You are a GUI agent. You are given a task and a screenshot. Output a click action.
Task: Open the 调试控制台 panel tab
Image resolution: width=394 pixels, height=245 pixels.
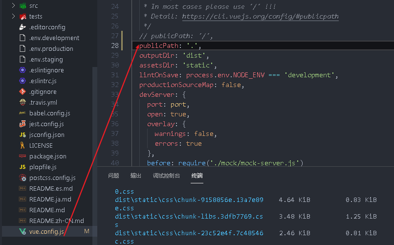tap(166, 176)
